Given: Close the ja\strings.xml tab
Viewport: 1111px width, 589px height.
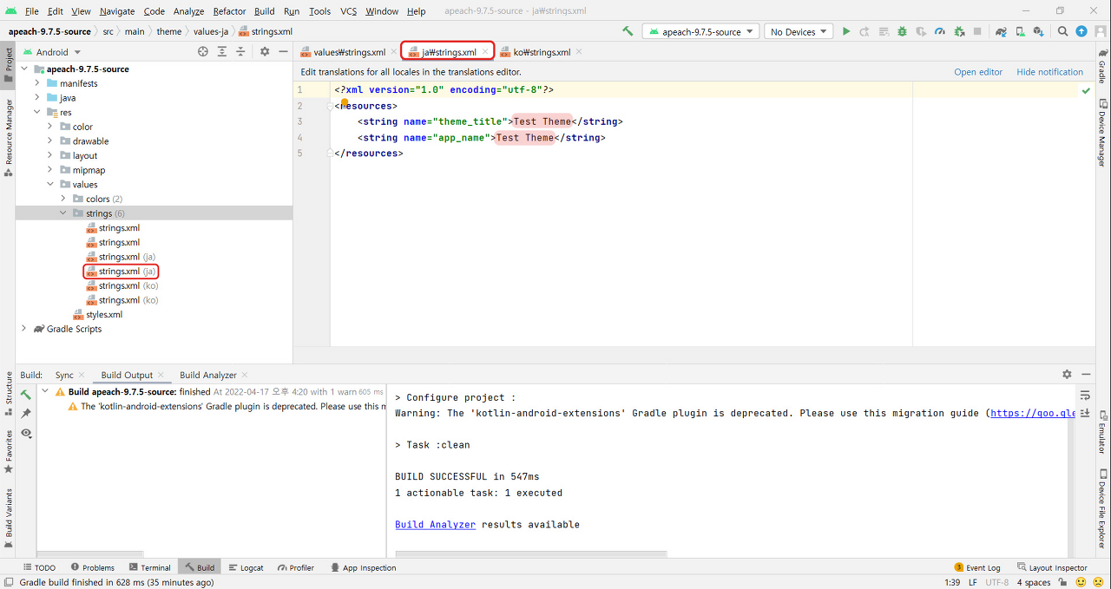Looking at the screenshot, I should (485, 52).
